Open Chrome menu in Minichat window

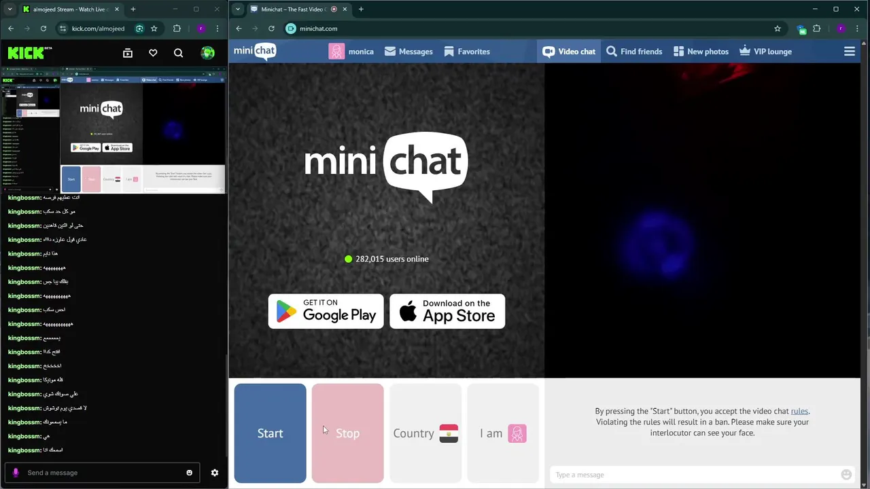[x=857, y=29]
